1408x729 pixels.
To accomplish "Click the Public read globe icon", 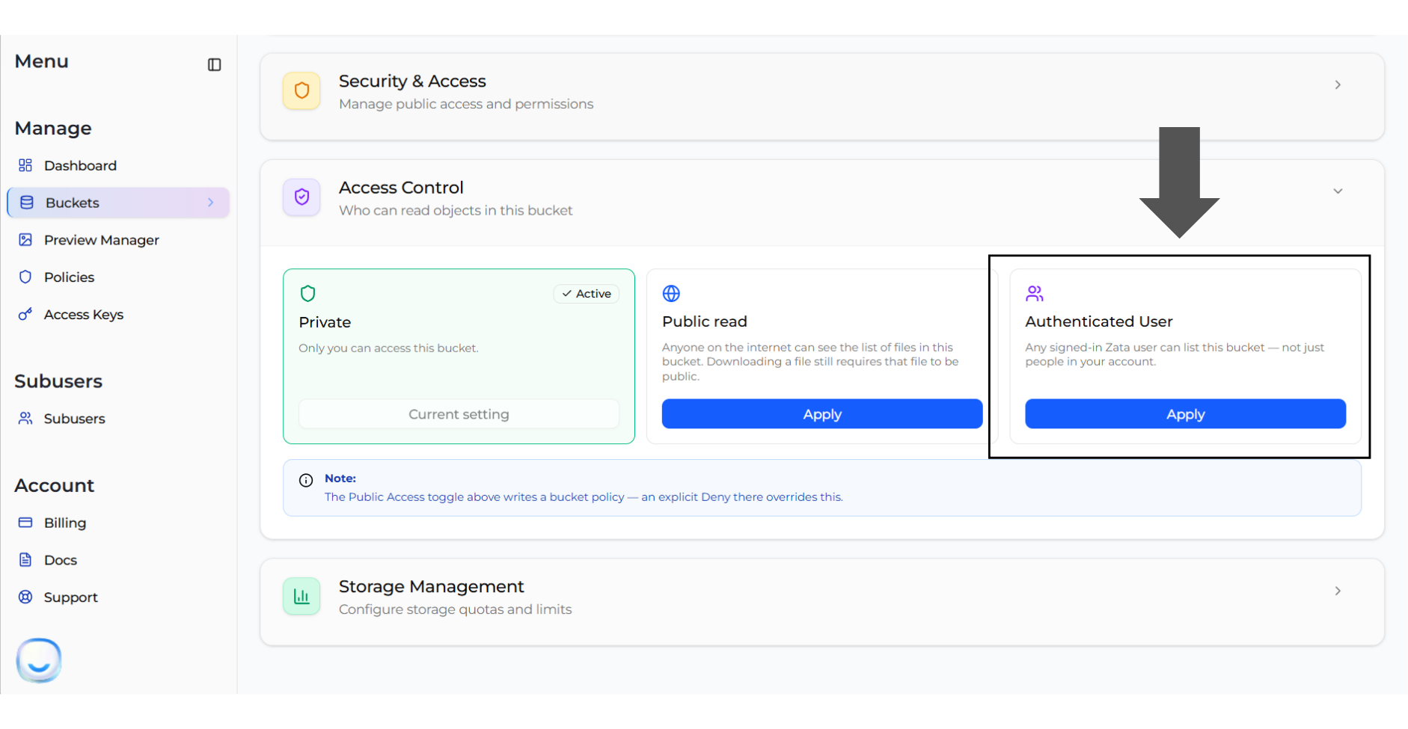I will click(x=671, y=294).
